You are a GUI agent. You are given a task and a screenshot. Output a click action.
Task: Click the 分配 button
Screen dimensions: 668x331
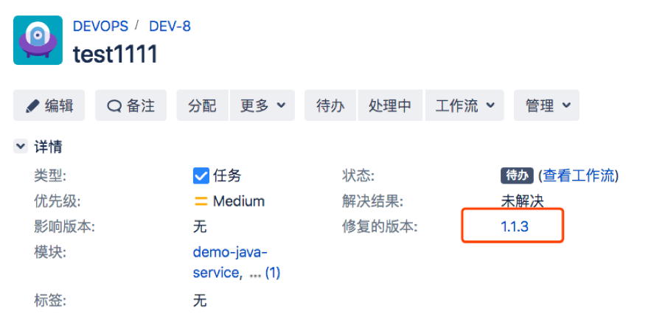(x=203, y=105)
